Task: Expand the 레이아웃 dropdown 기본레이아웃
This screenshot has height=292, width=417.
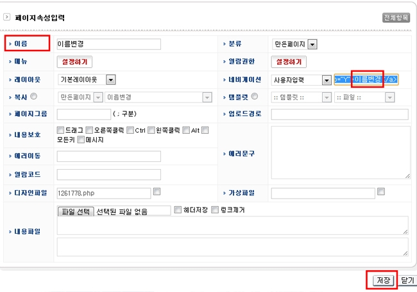Action: tap(110, 80)
